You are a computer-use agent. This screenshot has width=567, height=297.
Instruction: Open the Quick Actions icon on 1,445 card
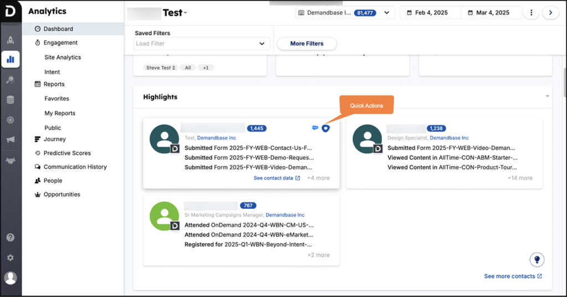pyautogui.click(x=326, y=128)
